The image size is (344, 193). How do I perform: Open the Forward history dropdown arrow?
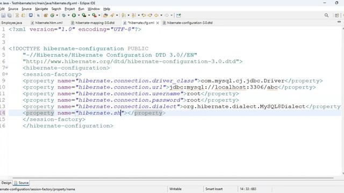click(171, 16)
